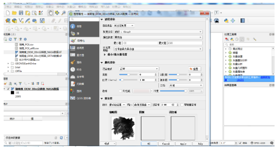Open the 直方图 Histogram page
Viewport: 277px width, 150px height.
click(84, 55)
